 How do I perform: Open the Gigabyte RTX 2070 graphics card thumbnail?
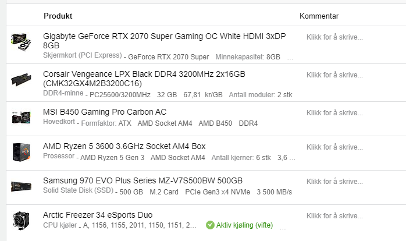[22, 42]
